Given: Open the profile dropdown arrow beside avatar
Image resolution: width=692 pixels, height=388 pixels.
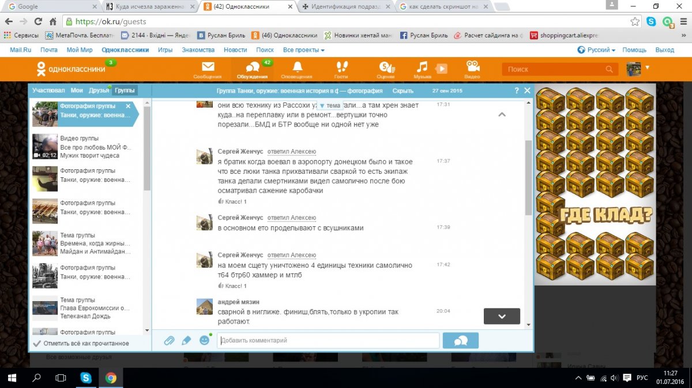Looking at the screenshot, I should coord(647,67).
